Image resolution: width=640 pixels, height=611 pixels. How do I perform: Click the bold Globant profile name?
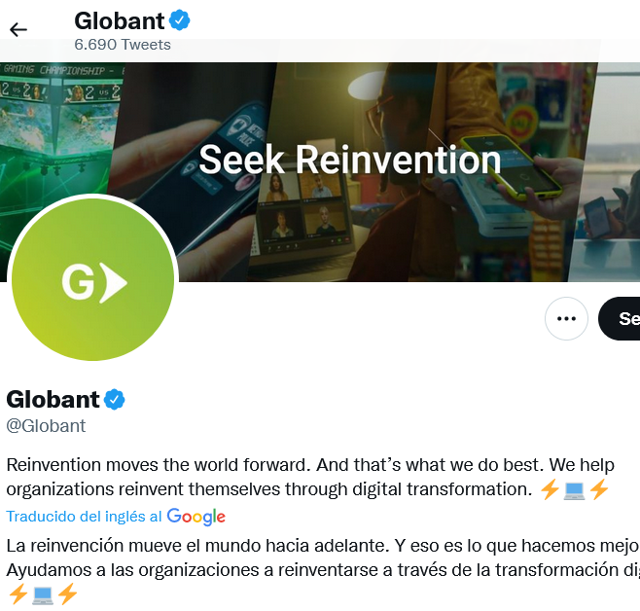pyautogui.click(x=53, y=399)
